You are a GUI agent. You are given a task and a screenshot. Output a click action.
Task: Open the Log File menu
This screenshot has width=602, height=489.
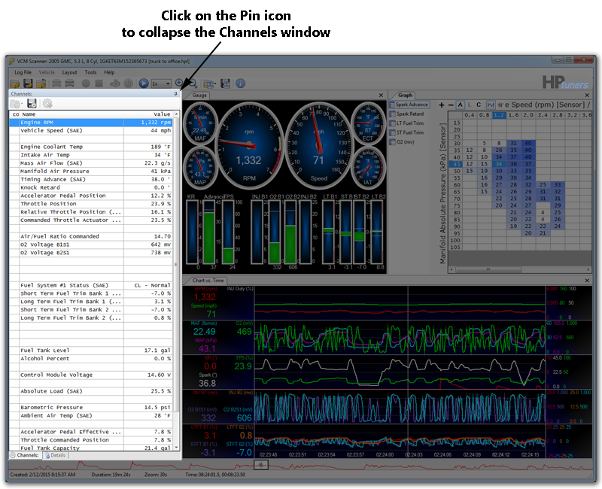click(x=23, y=72)
